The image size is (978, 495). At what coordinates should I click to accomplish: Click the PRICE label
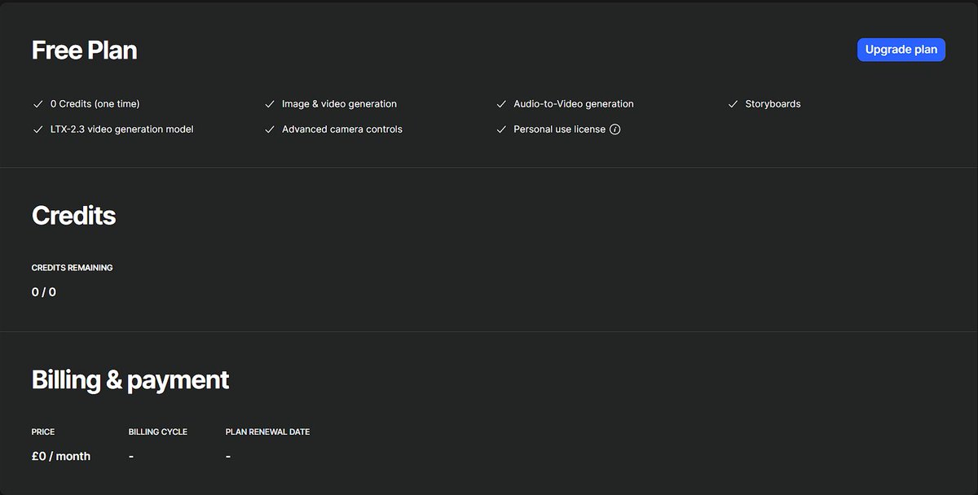pos(43,432)
